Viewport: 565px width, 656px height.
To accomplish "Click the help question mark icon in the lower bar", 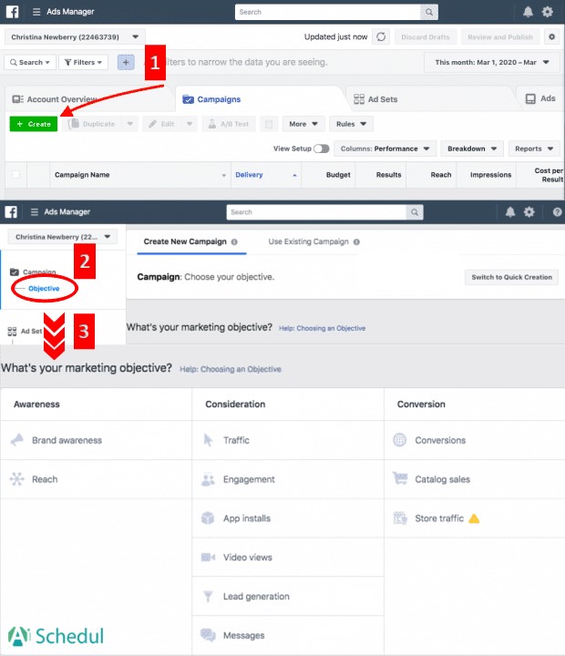I will click(x=557, y=211).
